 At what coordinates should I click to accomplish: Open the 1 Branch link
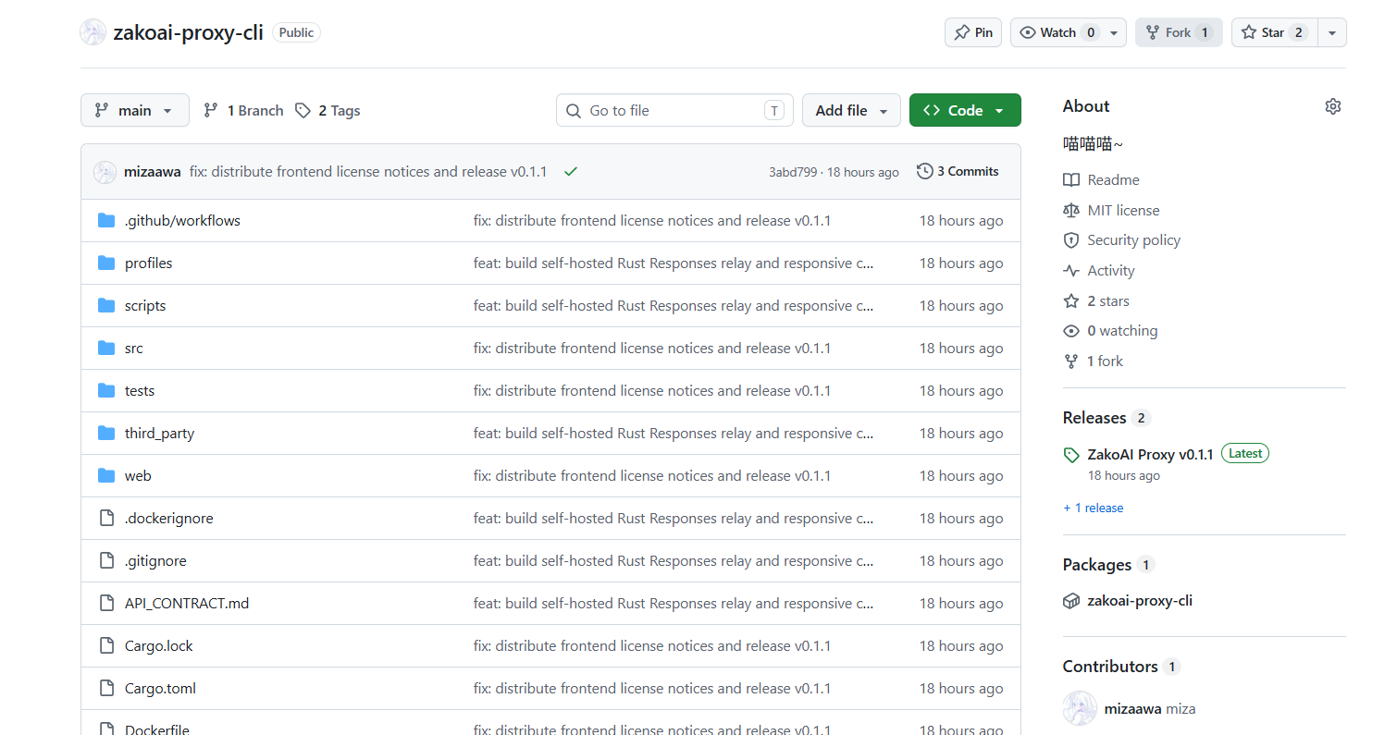(x=243, y=110)
